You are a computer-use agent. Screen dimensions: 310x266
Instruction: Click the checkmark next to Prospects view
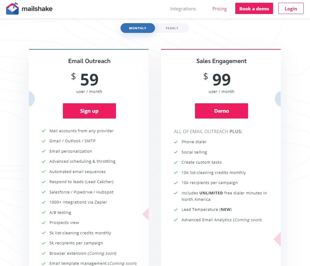(x=44, y=223)
